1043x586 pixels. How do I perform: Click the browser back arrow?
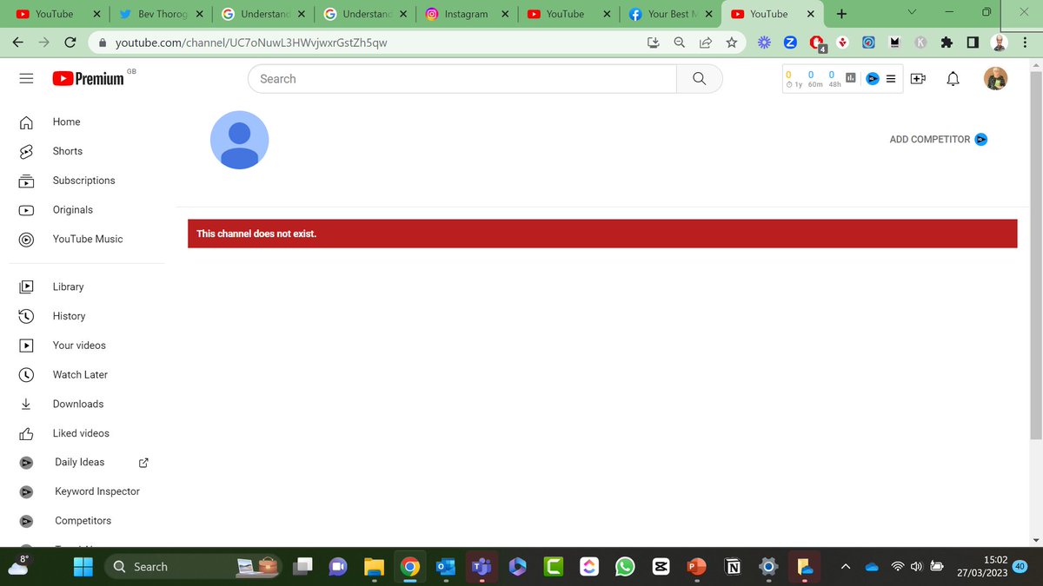(18, 43)
